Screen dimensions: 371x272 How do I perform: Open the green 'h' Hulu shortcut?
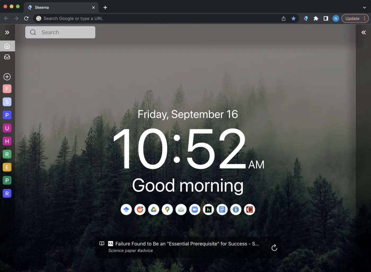208,209
